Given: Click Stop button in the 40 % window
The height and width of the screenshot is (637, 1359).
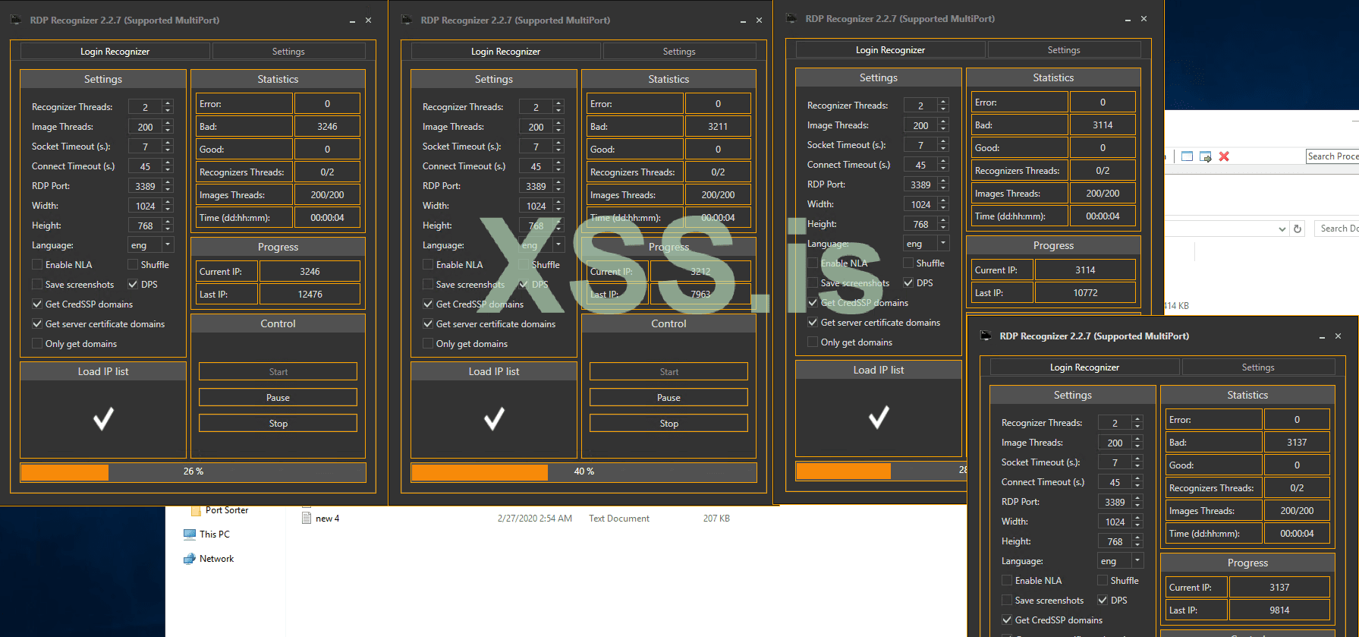Looking at the screenshot, I should pos(668,424).
